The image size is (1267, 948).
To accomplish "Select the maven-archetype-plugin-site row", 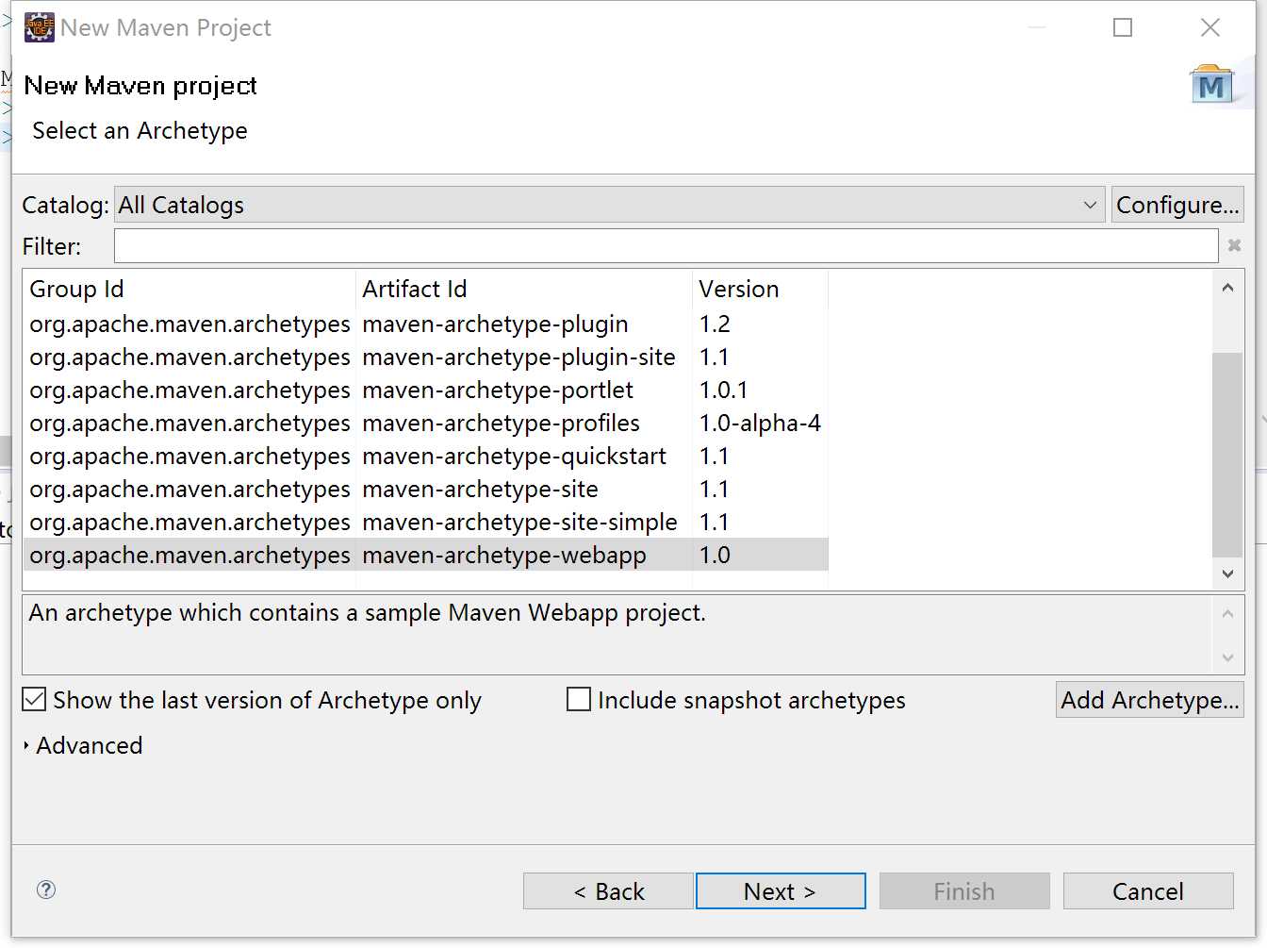I will [426, 357].
